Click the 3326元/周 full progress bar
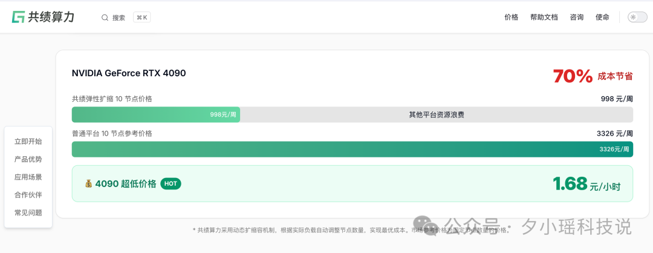Image resolution: width=653 pixels, height=253 pixels. click(352, 149)
